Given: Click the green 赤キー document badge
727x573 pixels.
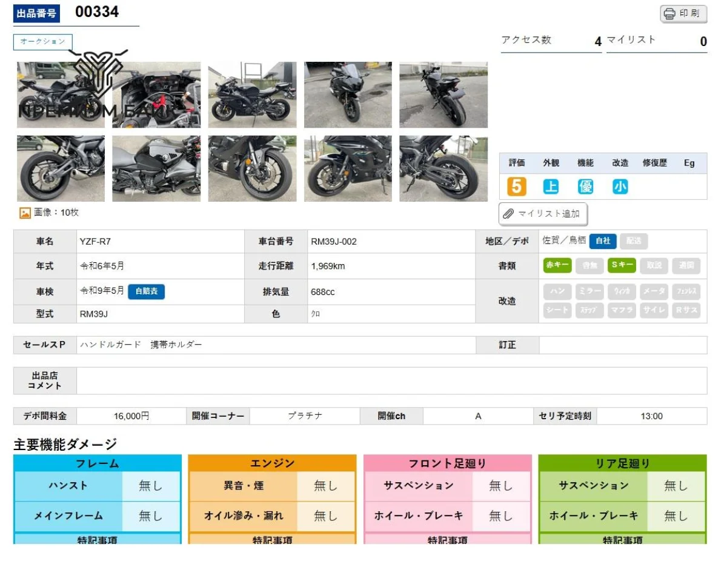Looking at the screenshot, I should point(557,265).
